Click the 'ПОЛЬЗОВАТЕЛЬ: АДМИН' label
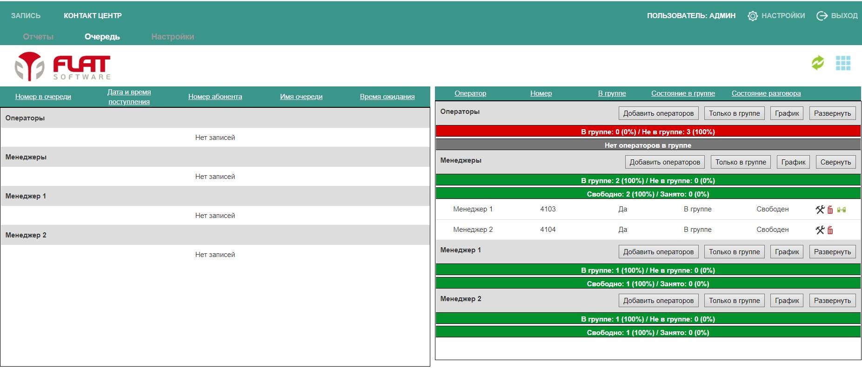Image resolution: width=862 pixels, height=375 pixels. (x=691, y=16)
